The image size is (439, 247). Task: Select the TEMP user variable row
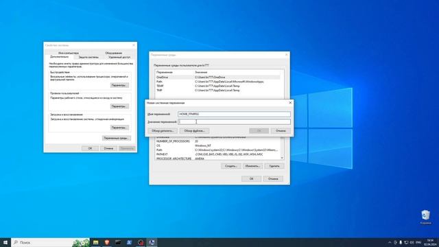[x=218, y=86]
